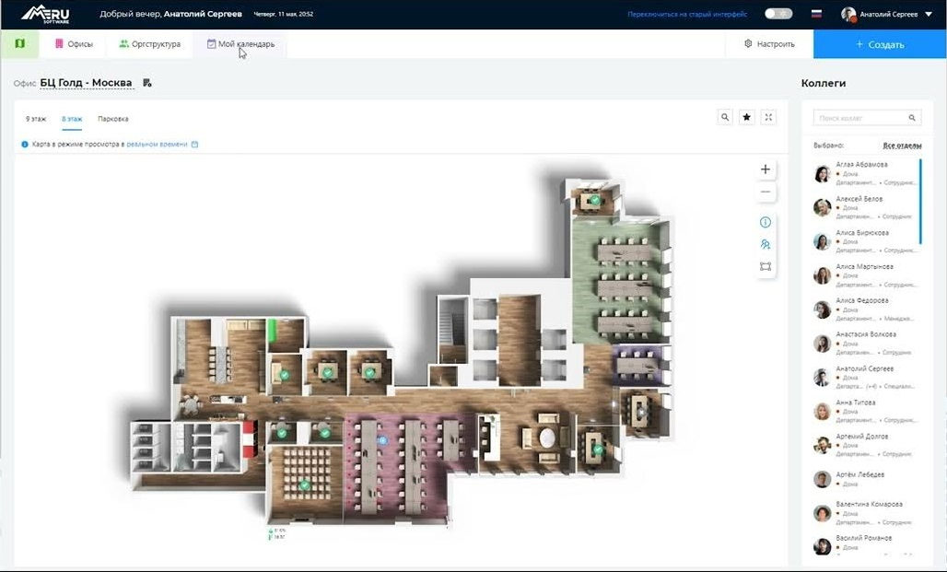Click the people display icon on map

tap(765, 245)
